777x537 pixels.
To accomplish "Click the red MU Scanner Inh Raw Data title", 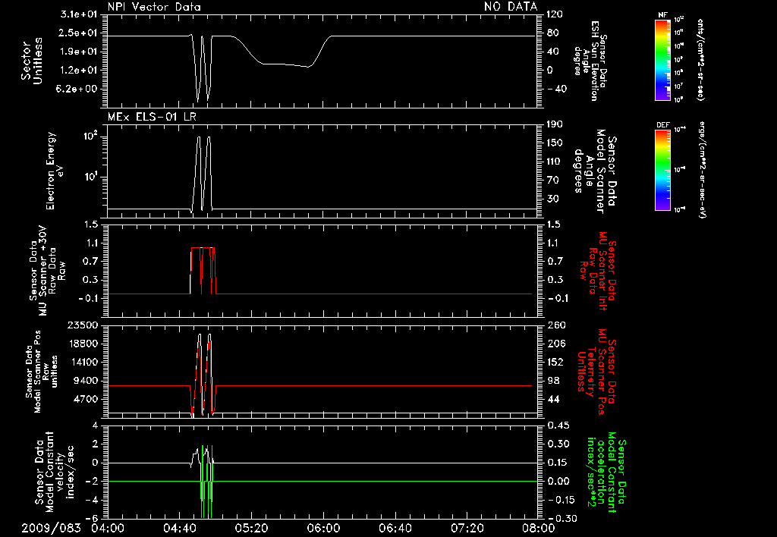I will pos(599,272).
